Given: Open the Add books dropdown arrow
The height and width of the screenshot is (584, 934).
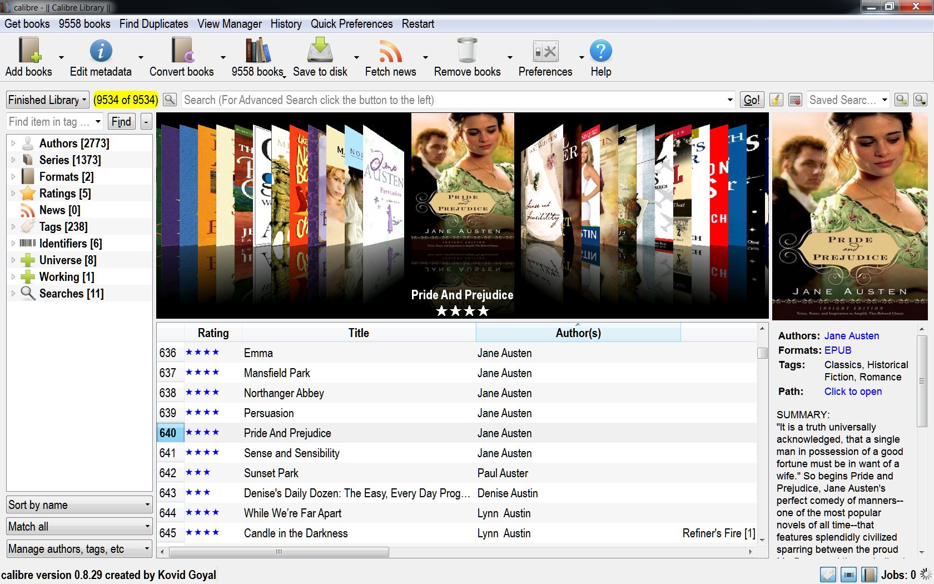Looking at the screenshot, I should click(61, 57).
